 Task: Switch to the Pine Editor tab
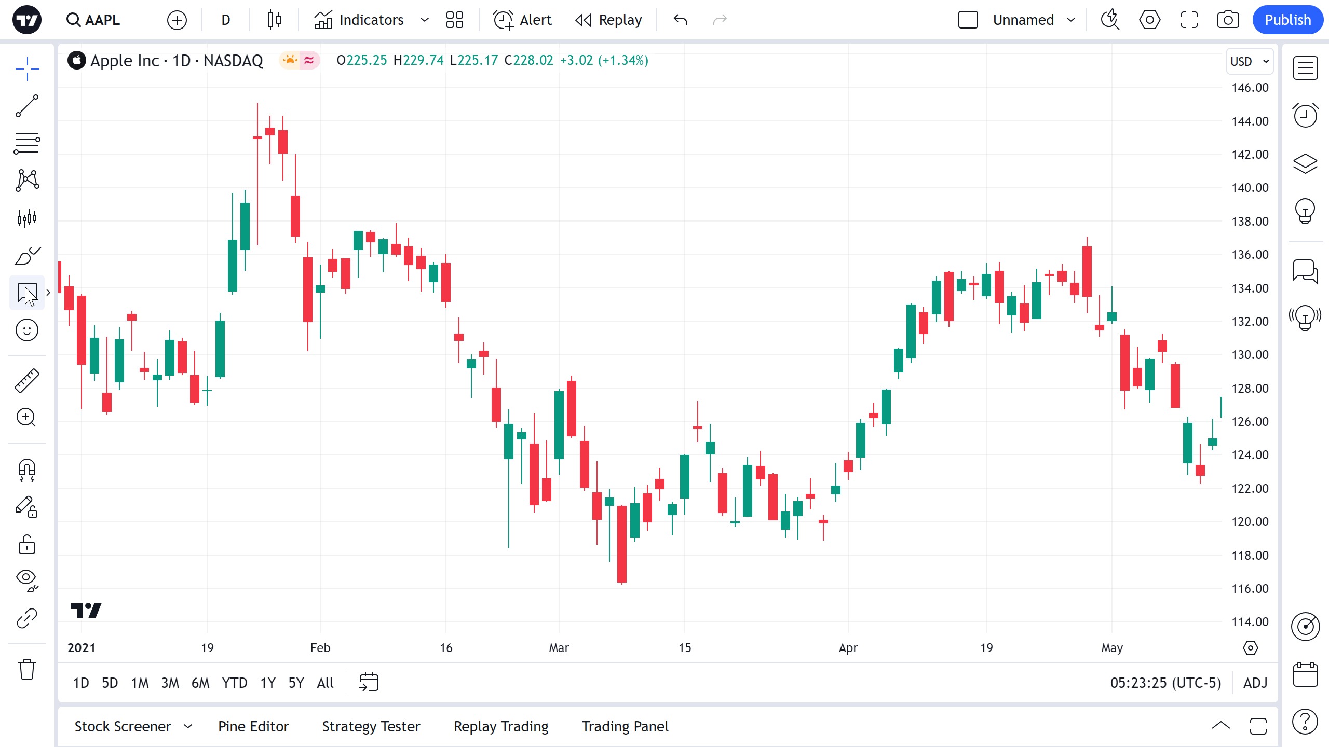[x=253, y=726]
